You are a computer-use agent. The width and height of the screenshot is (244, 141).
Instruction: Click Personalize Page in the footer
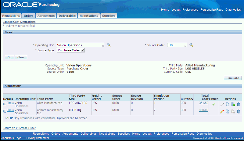pyautogui.click(x=183, y=133)
